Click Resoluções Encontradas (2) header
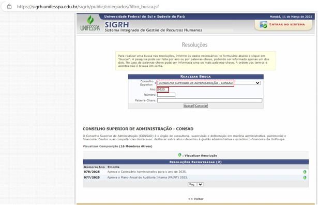This screenshot has height=205, width=318. (195, 162)
